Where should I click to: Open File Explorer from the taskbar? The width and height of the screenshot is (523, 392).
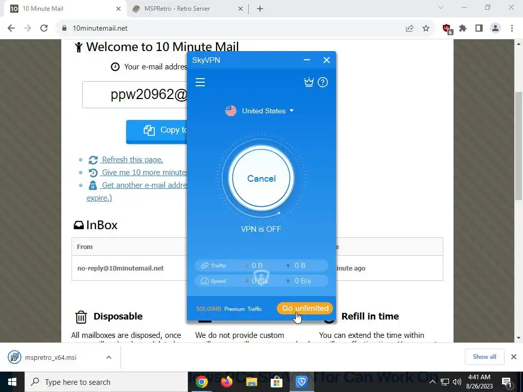pyautogui.click(x=251, y=382)
